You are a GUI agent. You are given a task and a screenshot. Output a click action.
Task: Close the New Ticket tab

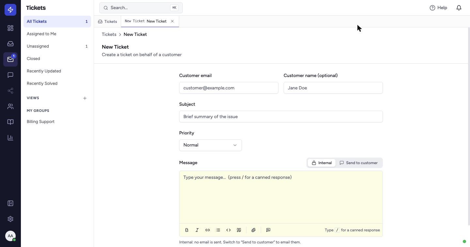click(172, 21)
